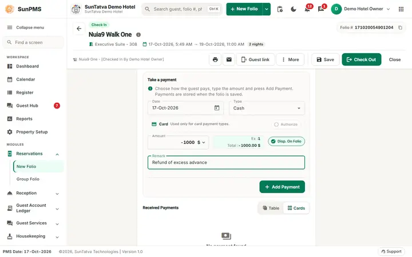
Task: Click the Remark text field
Action: [x=226, y=163]
